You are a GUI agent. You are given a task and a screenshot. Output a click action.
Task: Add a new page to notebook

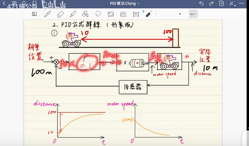click(221, 3)
